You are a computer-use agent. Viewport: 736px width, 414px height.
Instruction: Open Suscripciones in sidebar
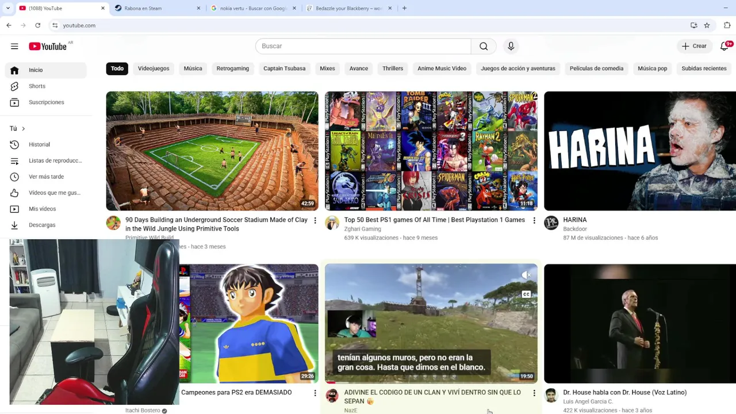[46, 102]
